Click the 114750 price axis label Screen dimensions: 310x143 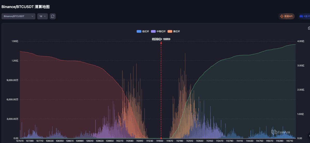click(260, 141)
